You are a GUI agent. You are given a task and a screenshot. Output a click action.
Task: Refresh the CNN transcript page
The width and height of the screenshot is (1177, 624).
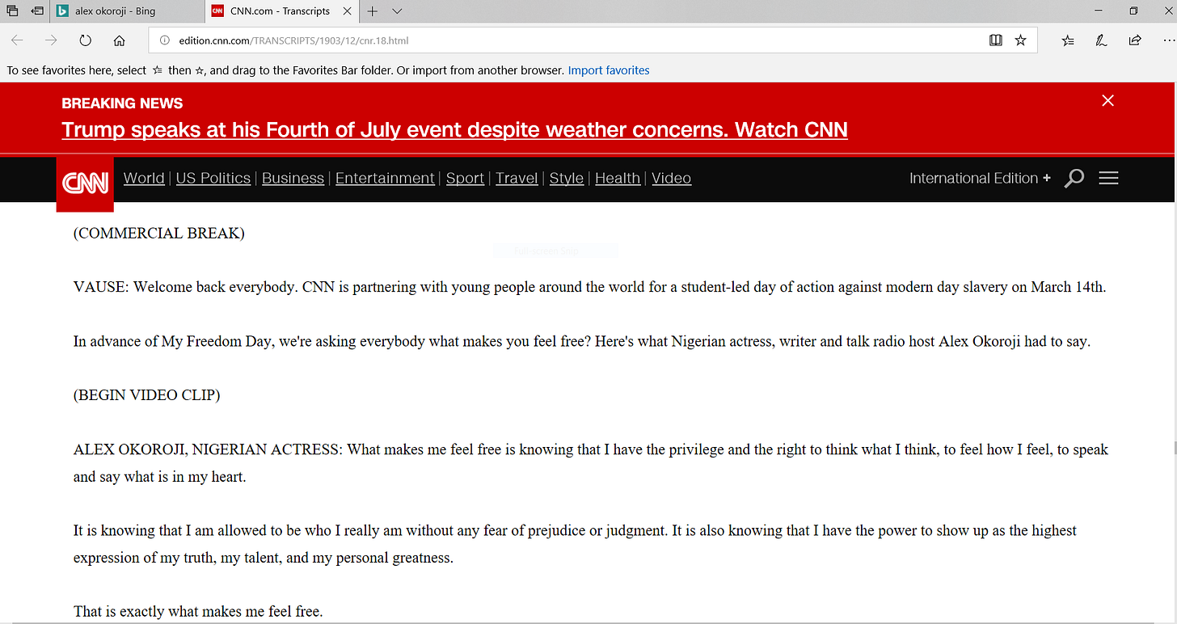click(85, 40)
